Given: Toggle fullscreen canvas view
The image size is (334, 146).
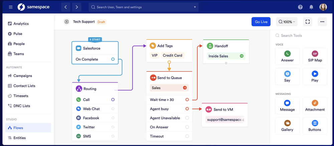Looking at the screenshot, I should coord(308,22).
